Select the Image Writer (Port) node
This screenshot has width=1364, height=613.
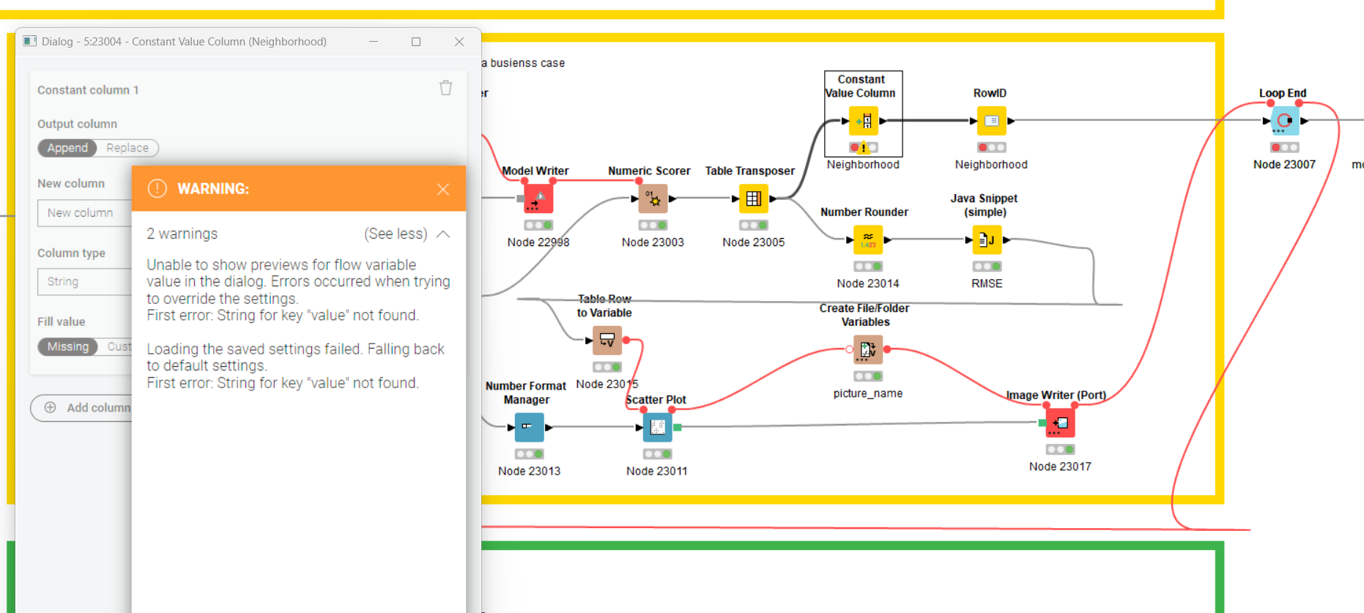click(x=1060, y=423)
